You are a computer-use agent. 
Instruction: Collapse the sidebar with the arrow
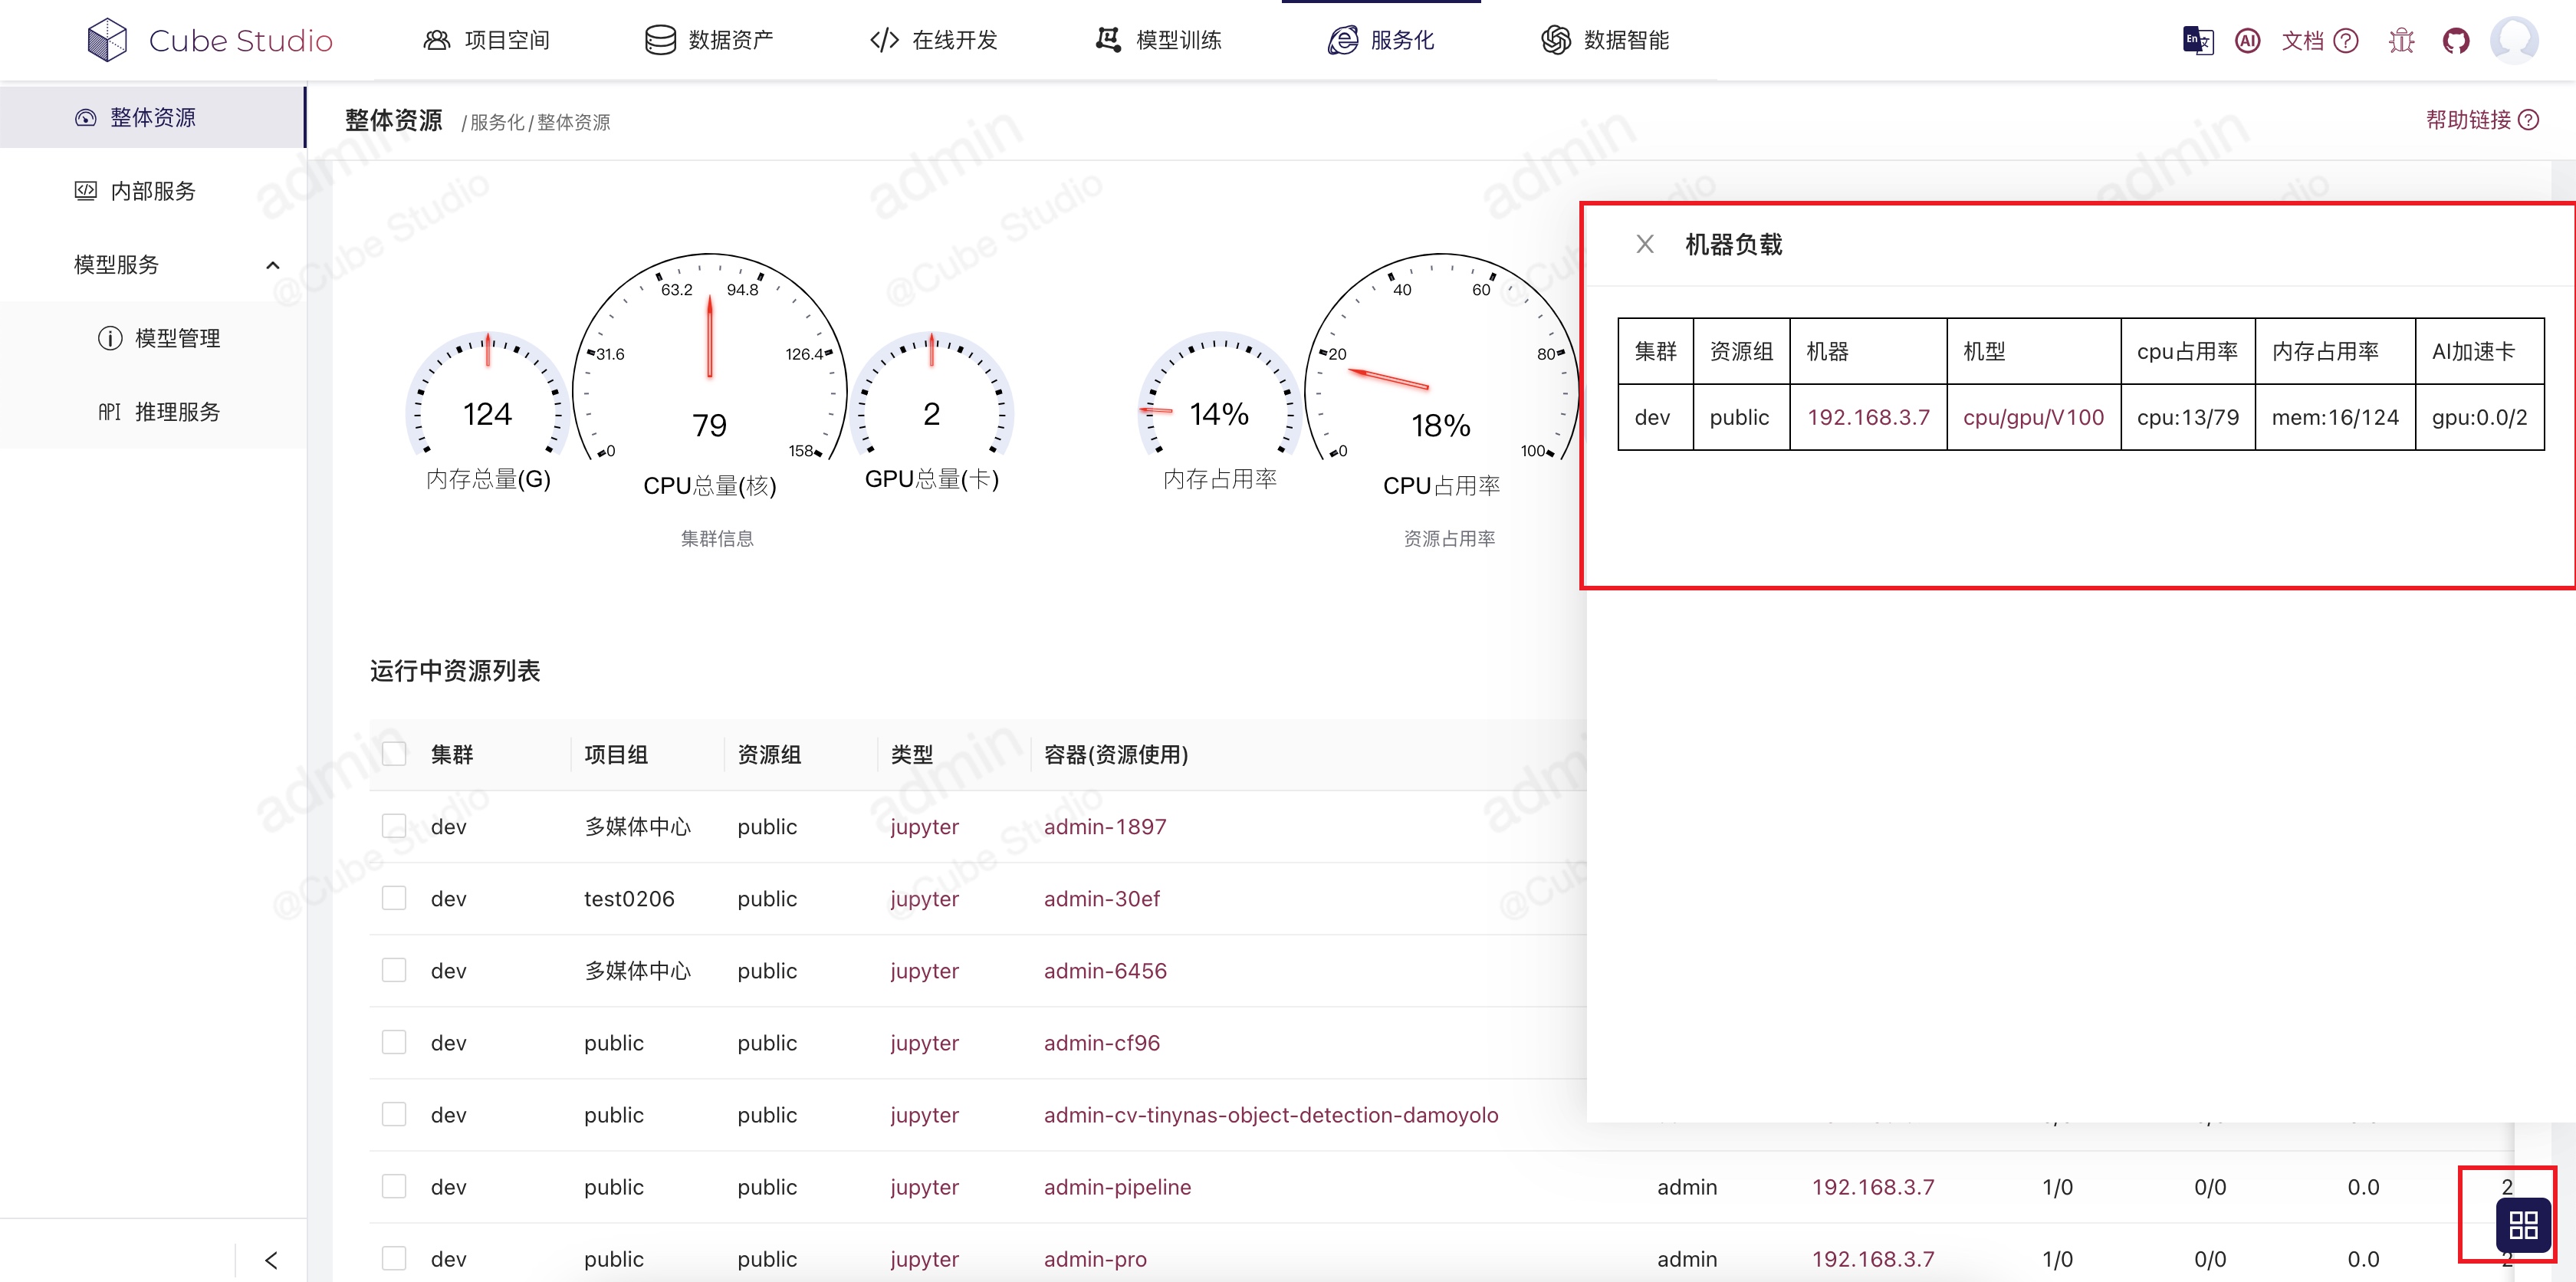click(x=271, y=1259)
